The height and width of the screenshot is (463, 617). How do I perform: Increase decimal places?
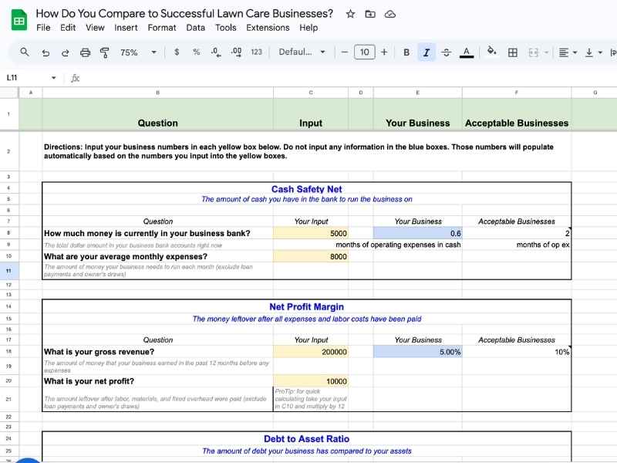pos(236,52)
